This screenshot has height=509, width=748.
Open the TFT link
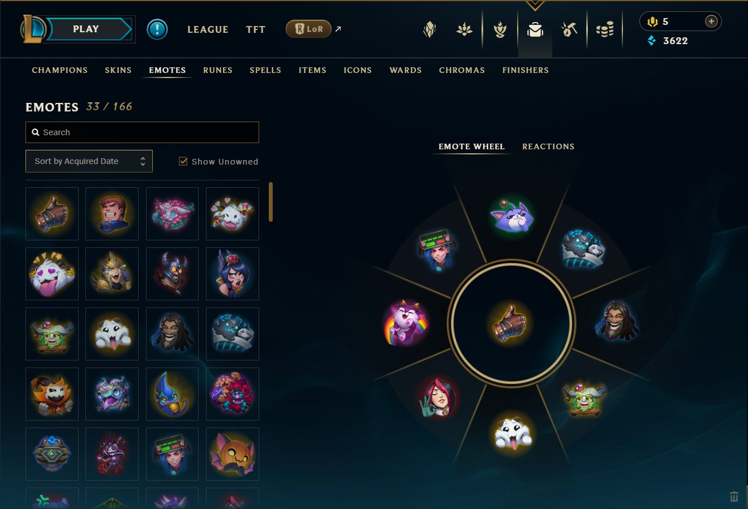tap(256, 29)
